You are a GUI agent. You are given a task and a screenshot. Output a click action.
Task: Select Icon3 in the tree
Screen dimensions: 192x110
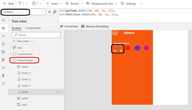tap(24, 105)
